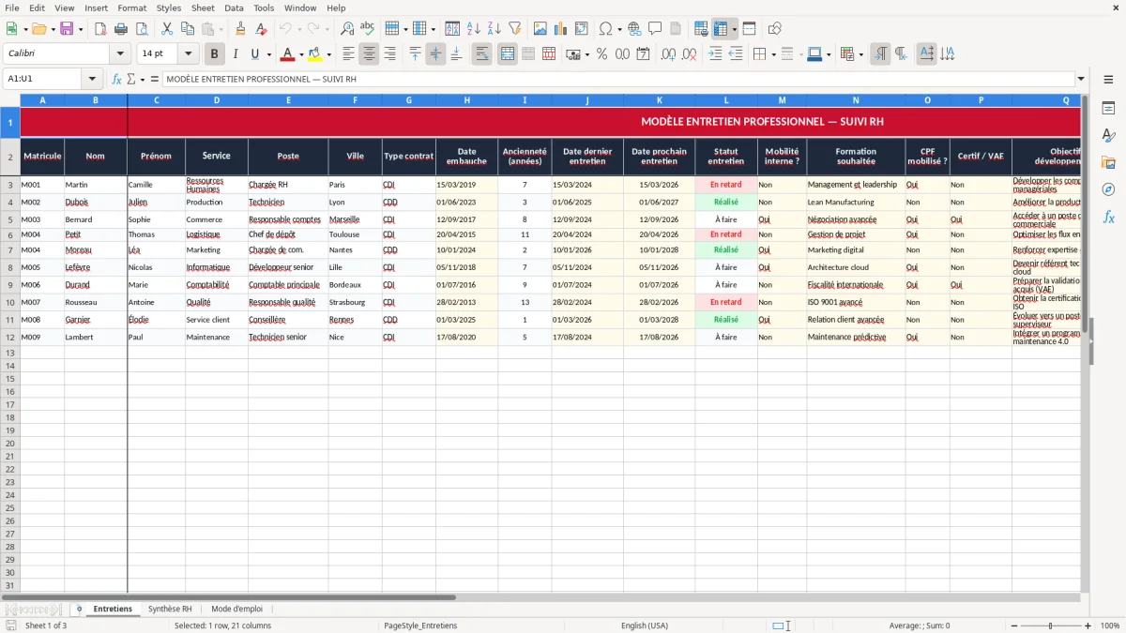The image size is (1126, 633).
Task: Open the Underline style dropdown arrow
Action: click(x=268, y=54)
